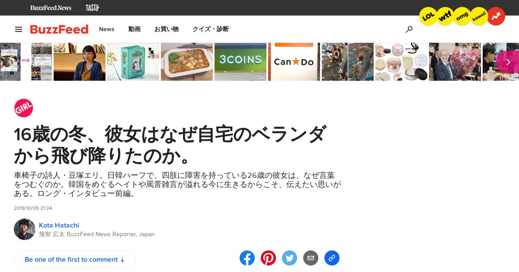Click the search magnifier icon
Screen dimensions: 519x272
point(409,29)
